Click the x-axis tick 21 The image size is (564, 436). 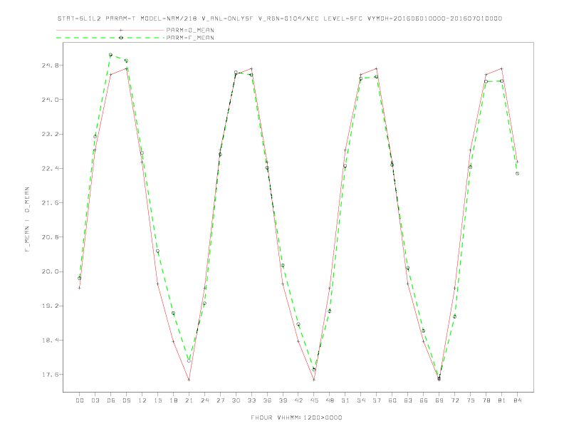pyautogui.click(x=189, y=400)
